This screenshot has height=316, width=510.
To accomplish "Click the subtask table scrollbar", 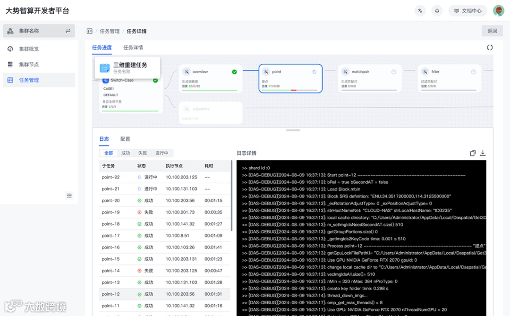I will click(231, 196).
